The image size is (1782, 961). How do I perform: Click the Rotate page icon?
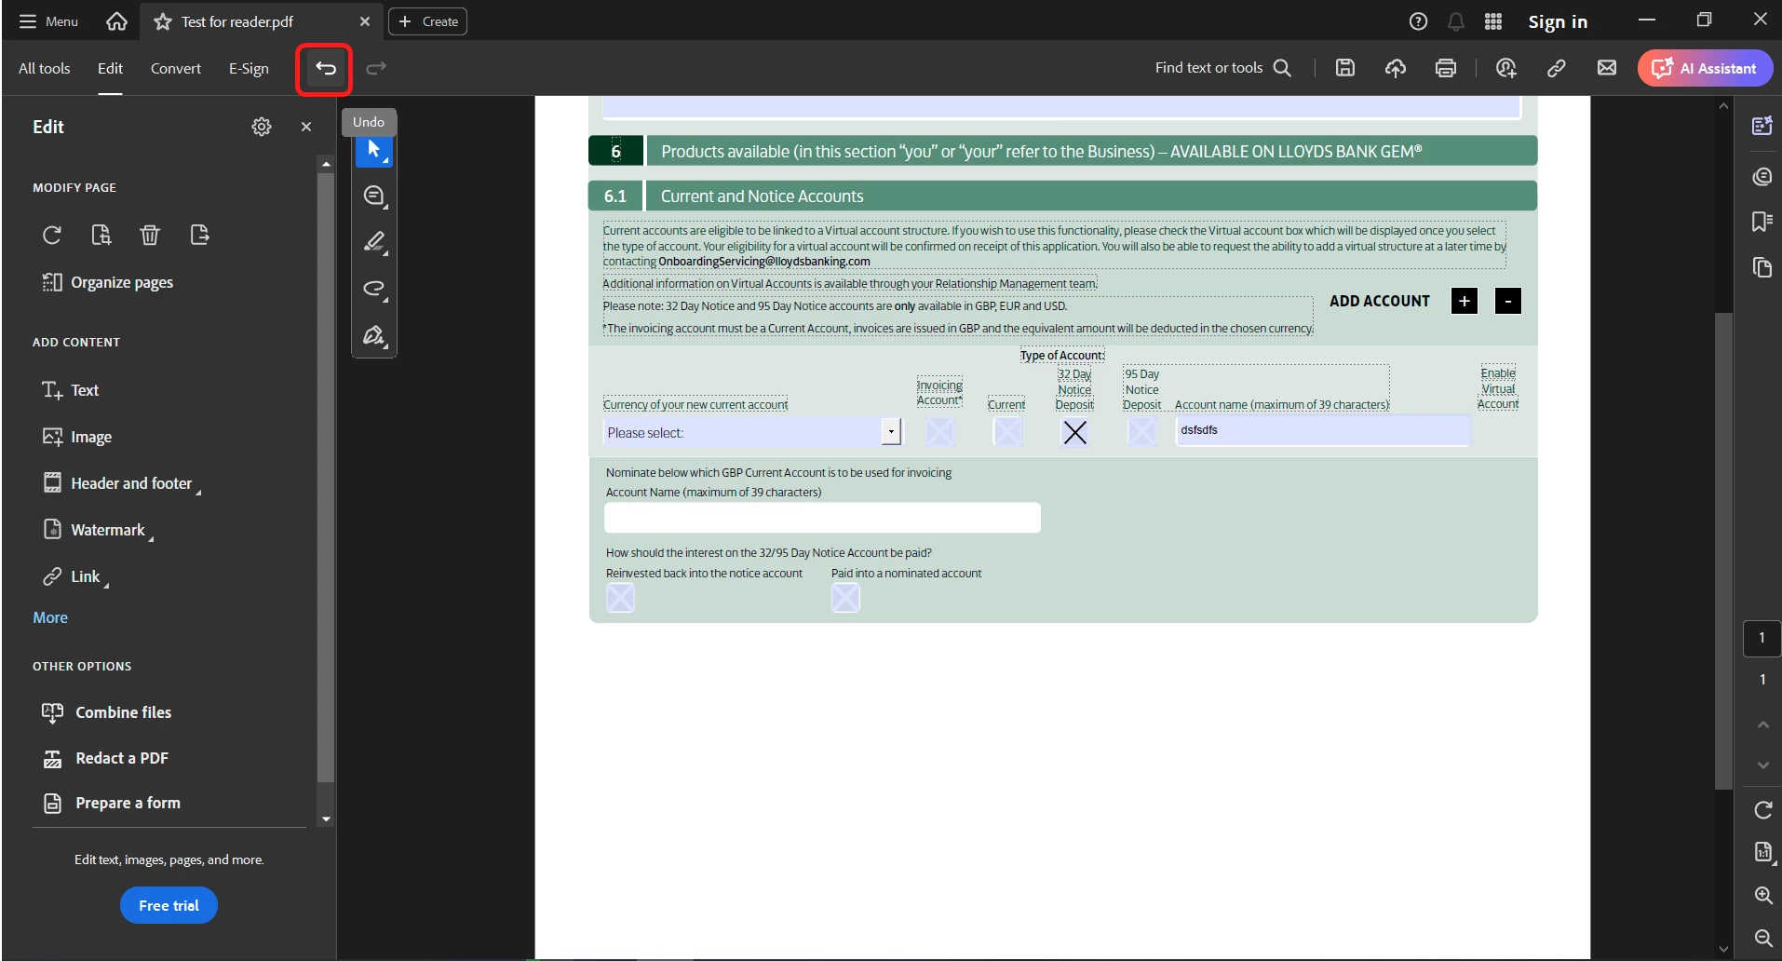coord(52,235)
